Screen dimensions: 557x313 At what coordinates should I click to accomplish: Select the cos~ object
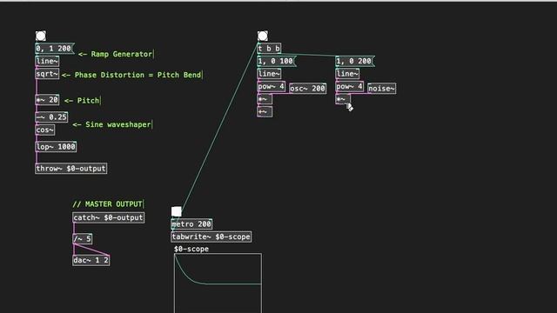tap(44, 130)
